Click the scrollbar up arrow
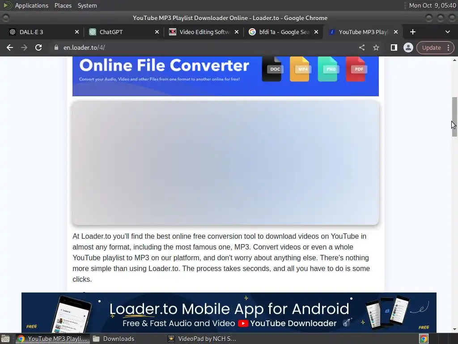This screenshot has width=458, height=344. click(x=454, y=60)
